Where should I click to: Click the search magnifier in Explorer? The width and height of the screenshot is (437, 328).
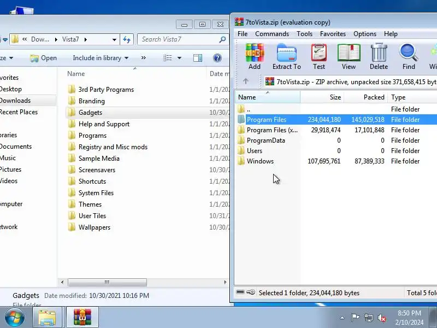[x=222, y=39]
